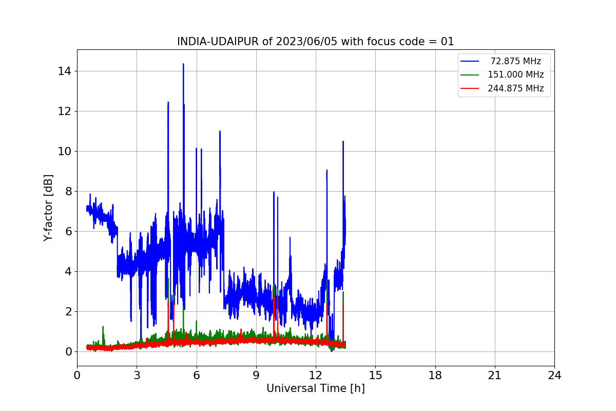This screenshot has height=411, width=616.
Task: Click the y-axis tick label 14
Action: [65, 71]
